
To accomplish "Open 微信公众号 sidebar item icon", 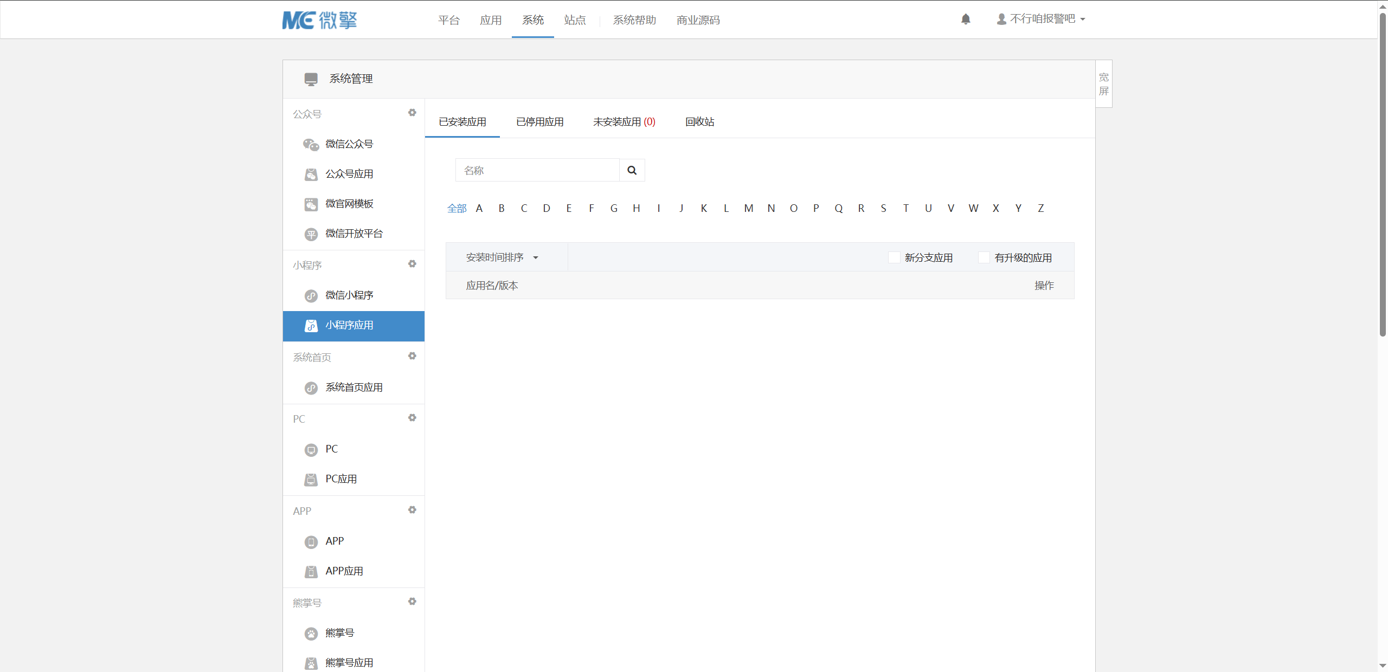I will [311, 144].
